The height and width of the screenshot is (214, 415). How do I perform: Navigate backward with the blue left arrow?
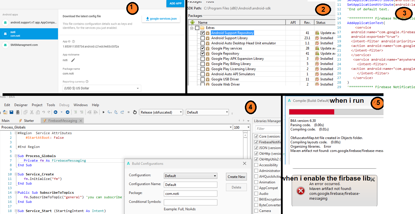click(x=55, y=112)
